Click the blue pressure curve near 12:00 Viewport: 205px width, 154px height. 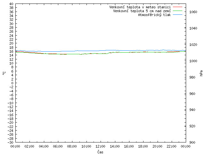[x=101, y=51]
